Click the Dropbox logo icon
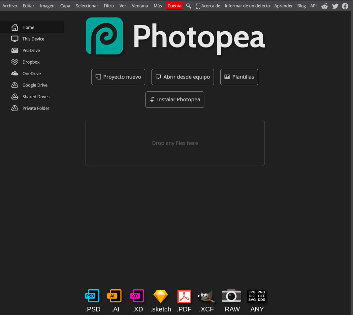This screenshot has height=315, width=353. tap(15, 62)
